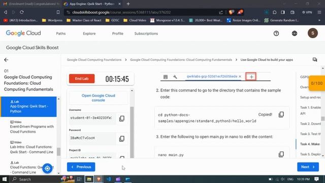Image resolution: width=325 pixels, height=183 pixels.
Task: Open the VPN button
Action: point(307,12)
